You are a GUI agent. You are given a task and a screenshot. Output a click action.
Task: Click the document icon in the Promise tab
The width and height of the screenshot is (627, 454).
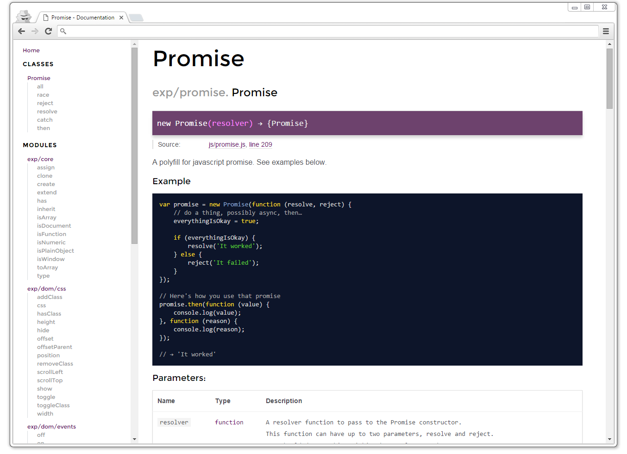(45, 17)
